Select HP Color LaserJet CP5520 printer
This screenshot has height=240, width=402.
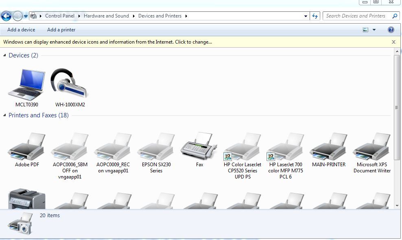(x=243, y=147)
